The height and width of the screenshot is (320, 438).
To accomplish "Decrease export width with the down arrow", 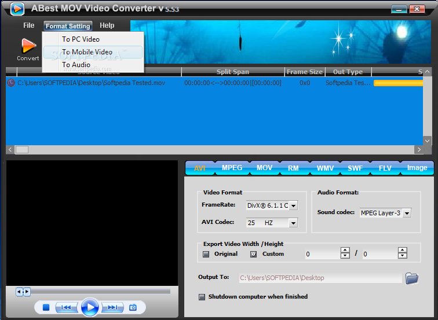I will tap(345, 256).
